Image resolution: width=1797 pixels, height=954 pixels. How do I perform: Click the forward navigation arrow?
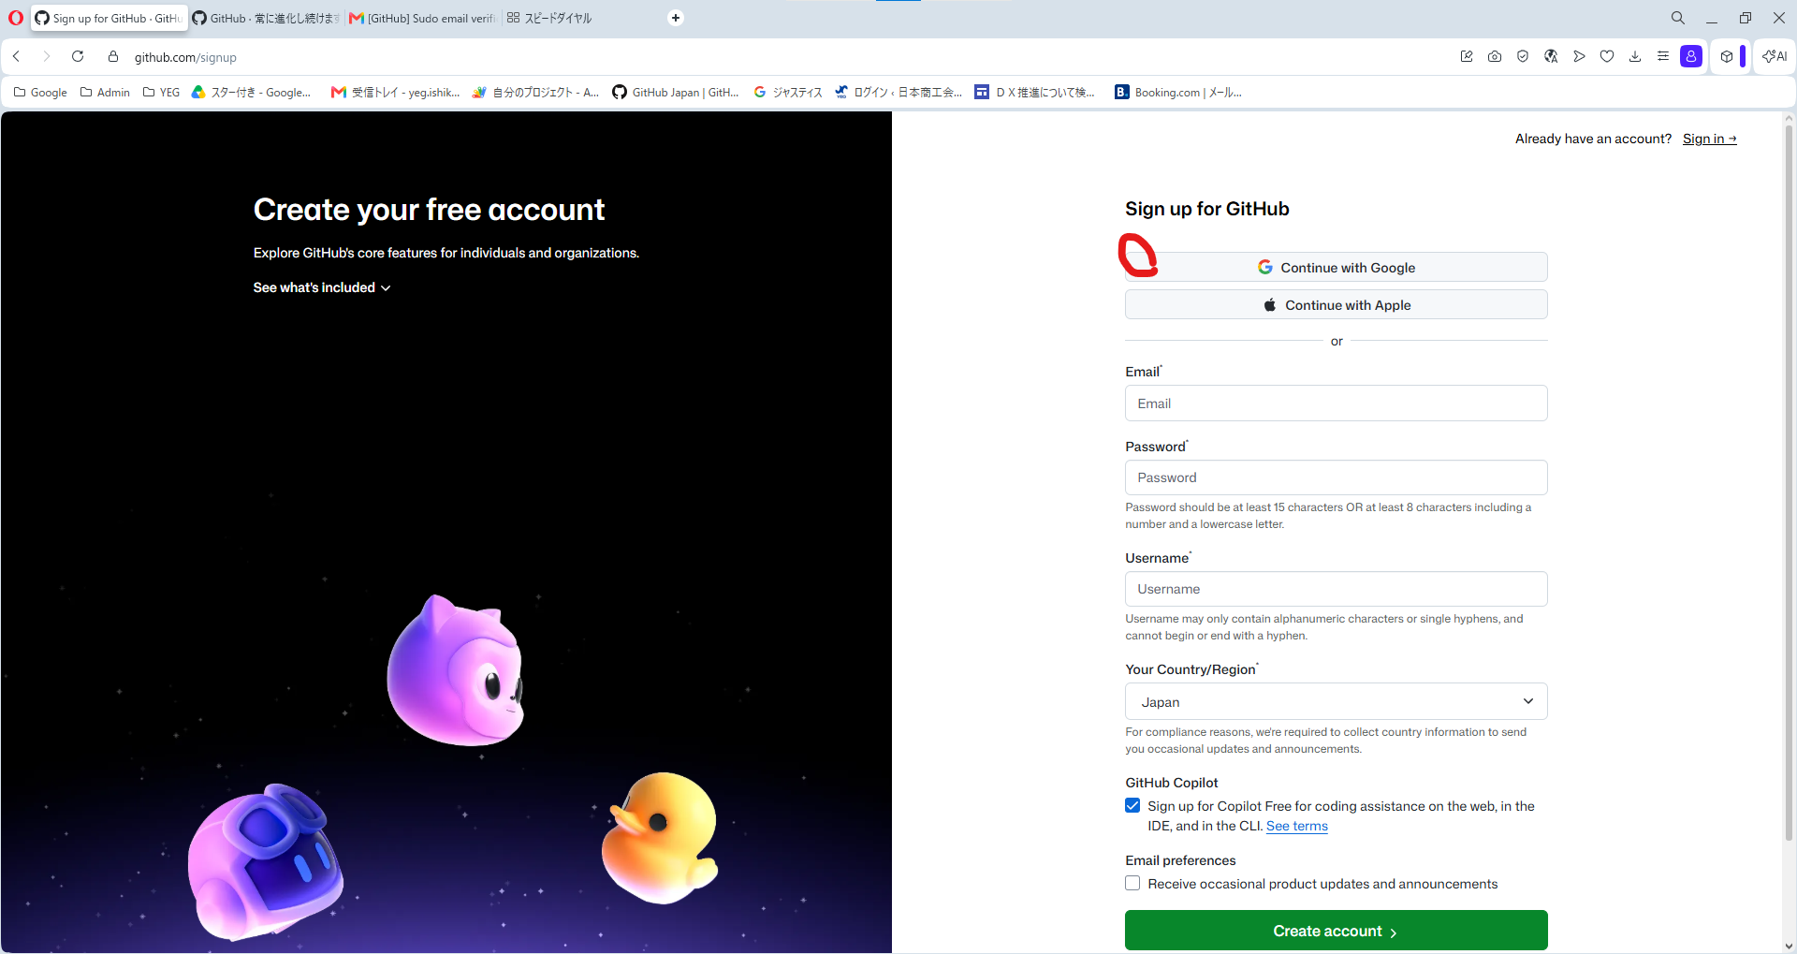(46, 57)
